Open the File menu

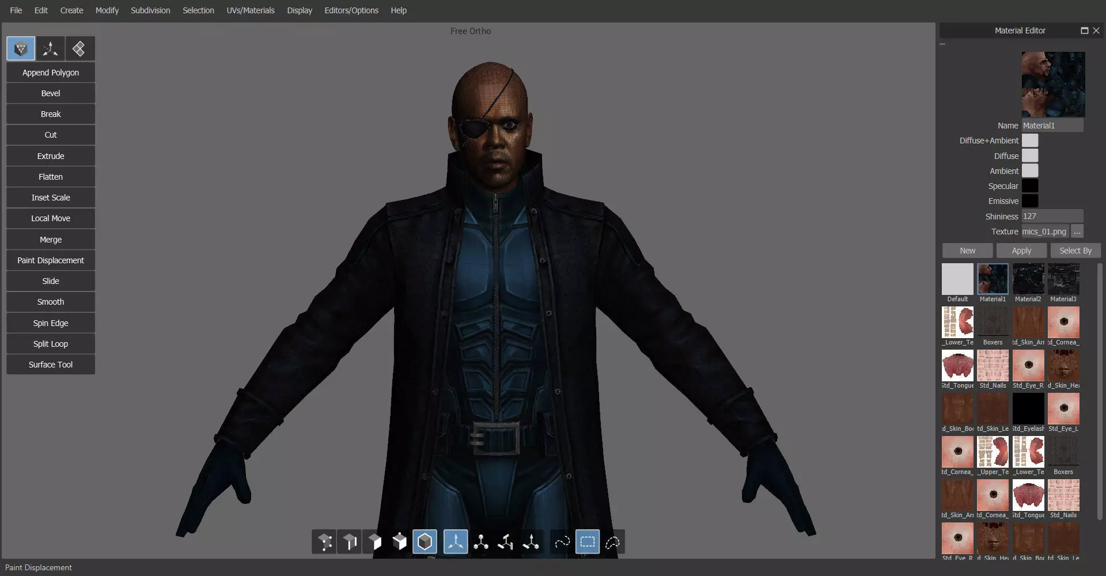pos(16,10)
